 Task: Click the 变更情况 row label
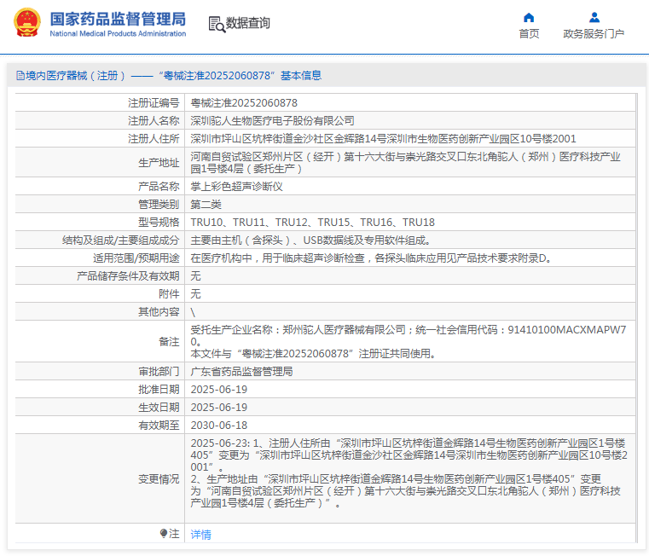[x=159, y=479]
